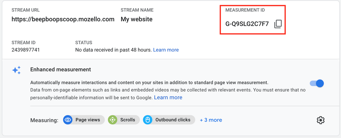Click the Measuring label
This screenshot has width=341, height=138.
point(44,120)
